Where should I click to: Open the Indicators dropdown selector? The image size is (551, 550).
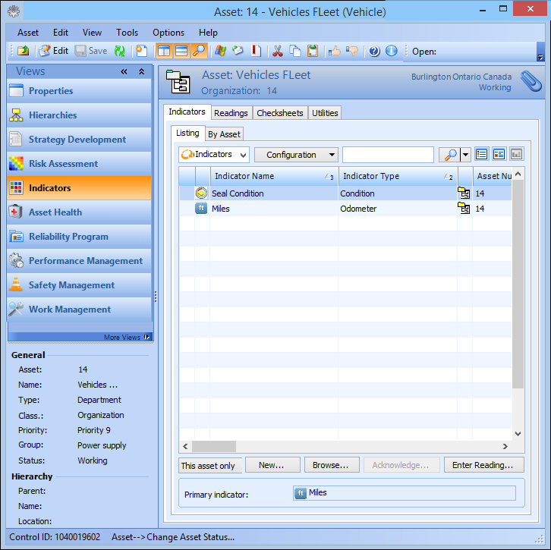coord(214,155)
